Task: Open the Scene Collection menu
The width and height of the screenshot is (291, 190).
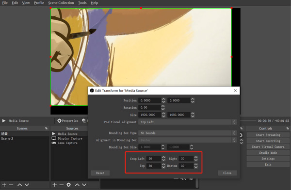Action: [x=61, y=3]
